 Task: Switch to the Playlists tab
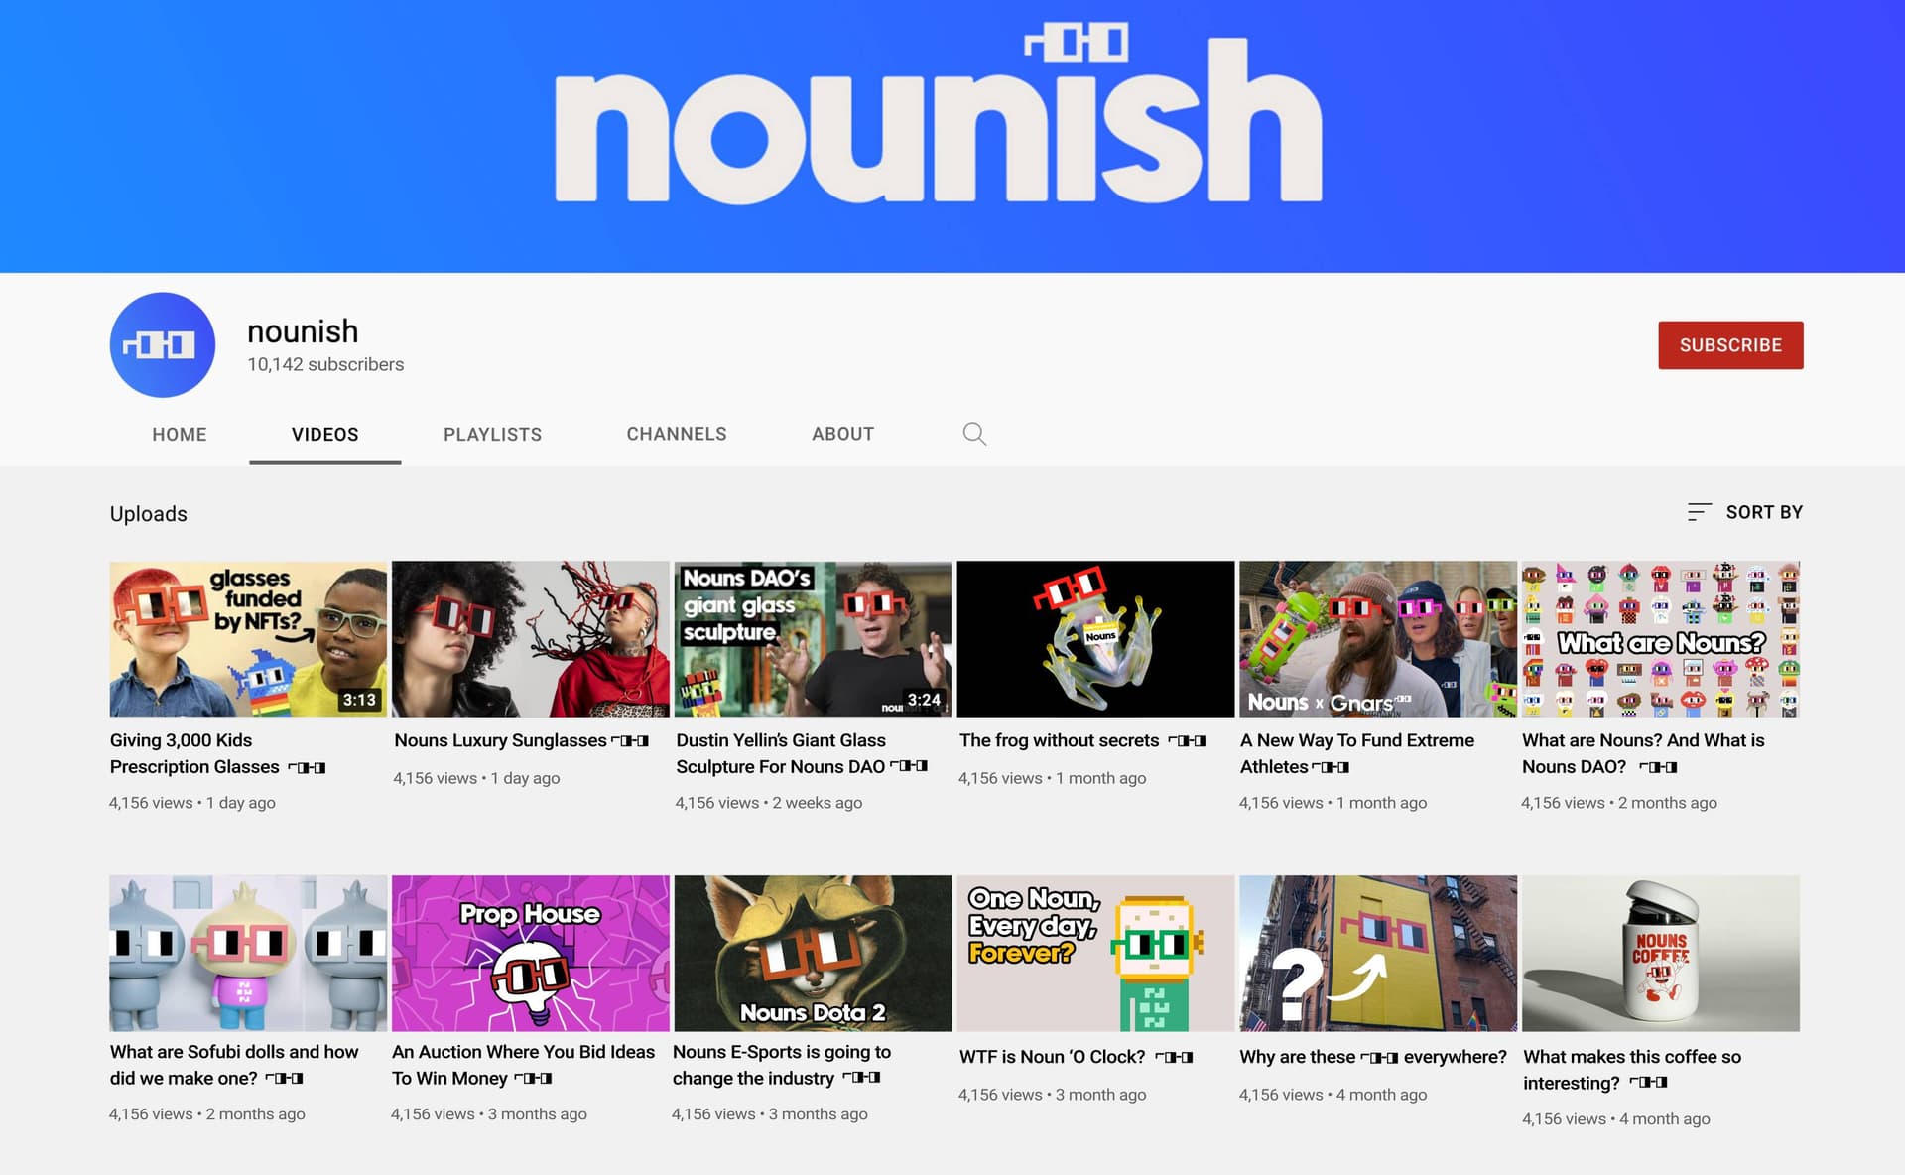(x=492, y=434)
